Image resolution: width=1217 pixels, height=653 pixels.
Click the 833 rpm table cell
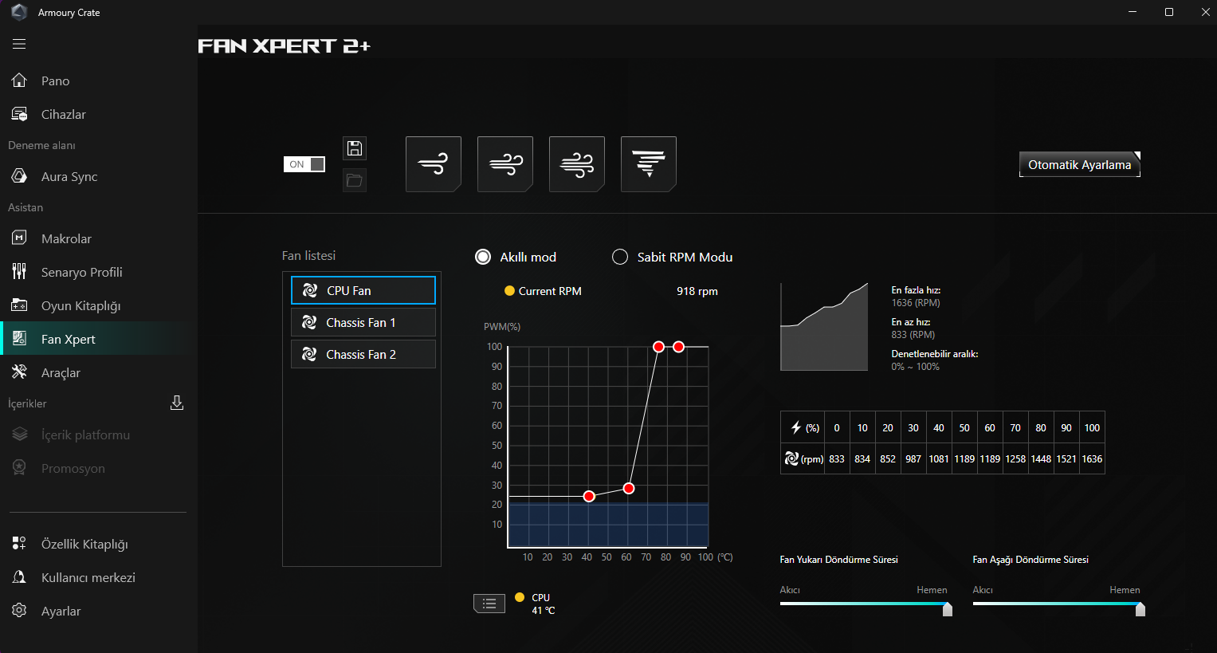click(837, 458)
